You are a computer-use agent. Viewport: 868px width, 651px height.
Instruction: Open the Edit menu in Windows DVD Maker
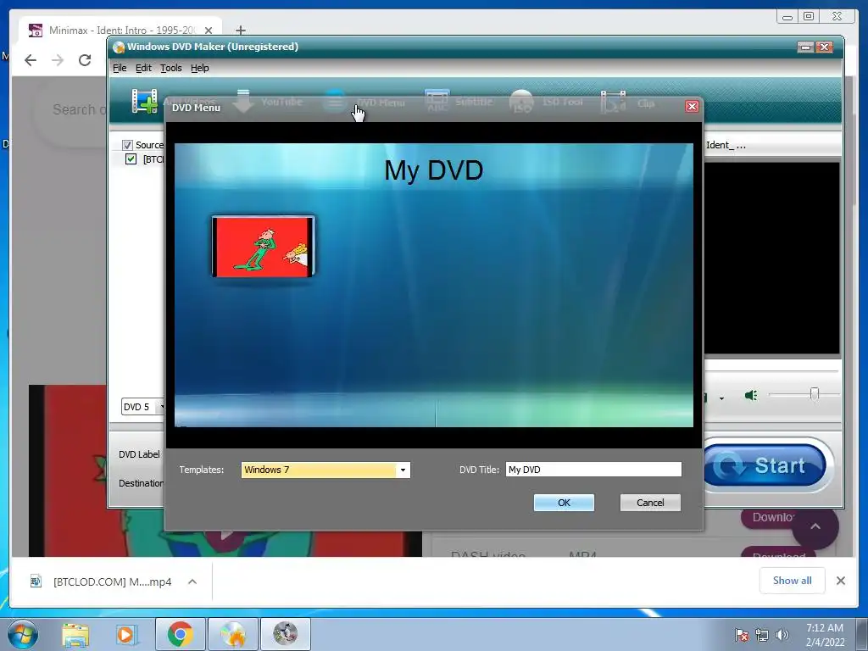(x=143, y=68)
